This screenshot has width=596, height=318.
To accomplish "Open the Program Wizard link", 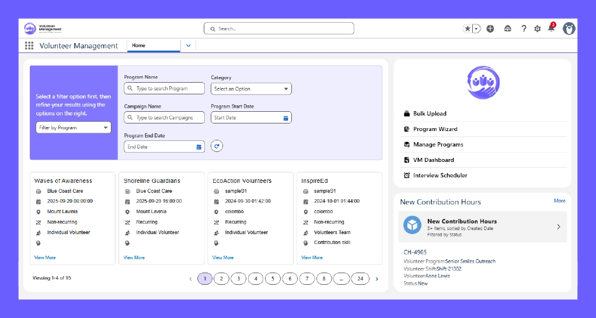I will (435, 129).
